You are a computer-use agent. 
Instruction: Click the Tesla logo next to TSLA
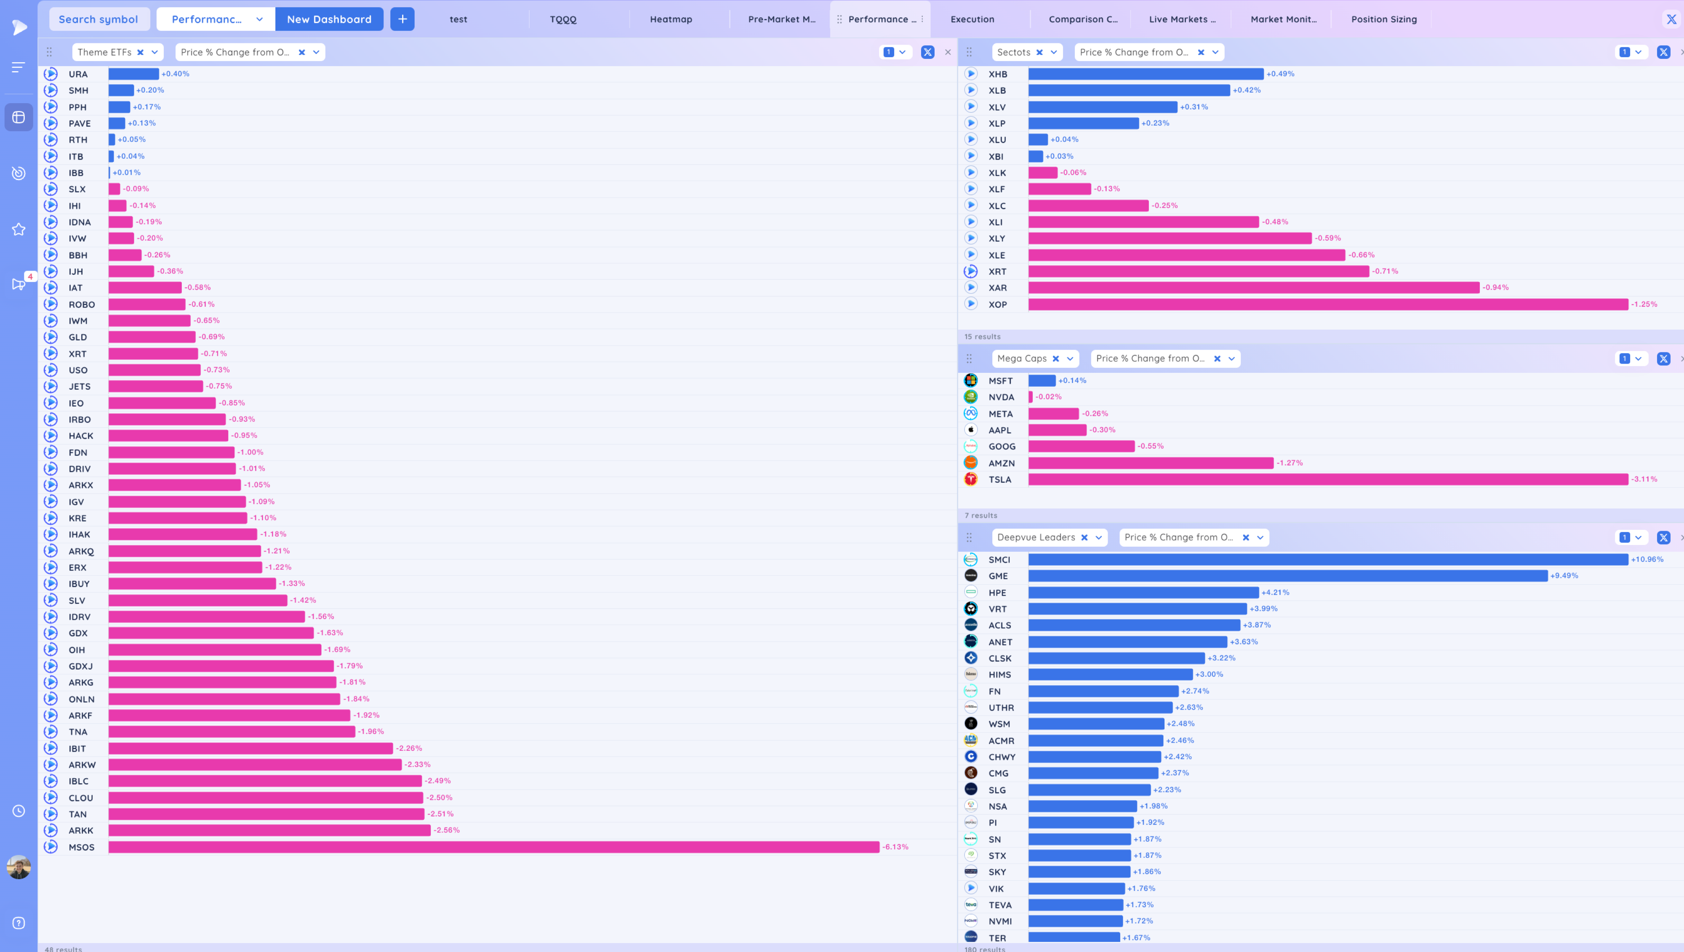click(x=970, y=479)
